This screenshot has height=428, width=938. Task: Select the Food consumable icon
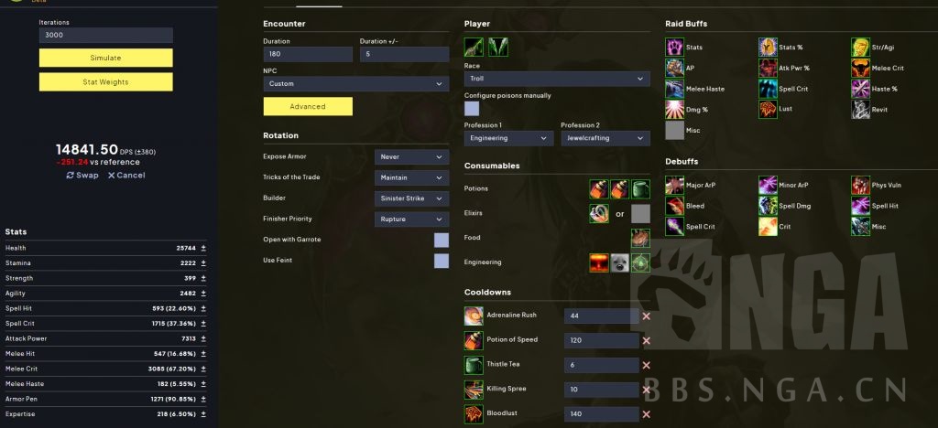pyautogui.click(x=640, y=238)
